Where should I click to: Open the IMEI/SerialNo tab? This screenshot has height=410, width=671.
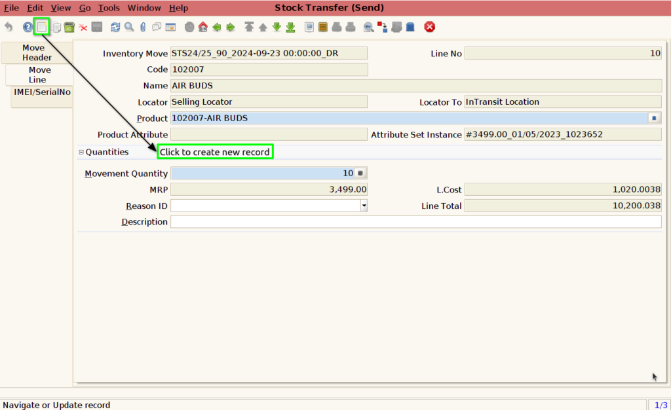point(42,97)
